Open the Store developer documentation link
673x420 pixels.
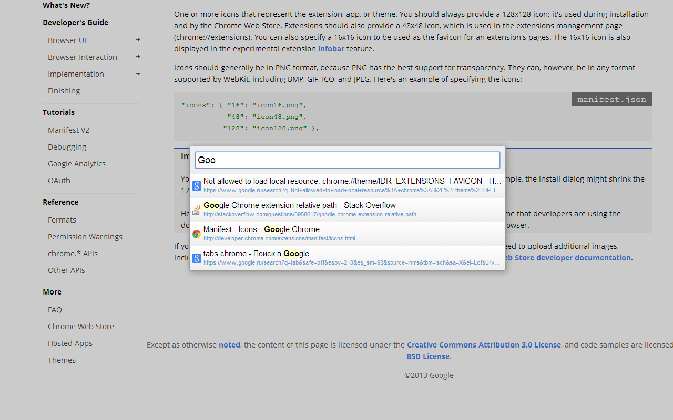coord(567,258)
